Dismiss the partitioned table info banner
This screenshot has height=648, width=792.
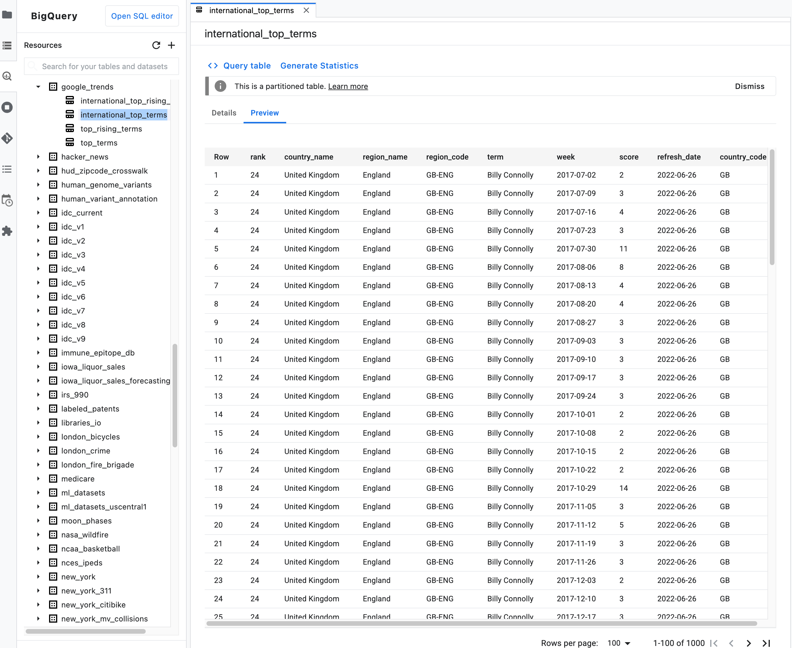[x=750, y=86]
